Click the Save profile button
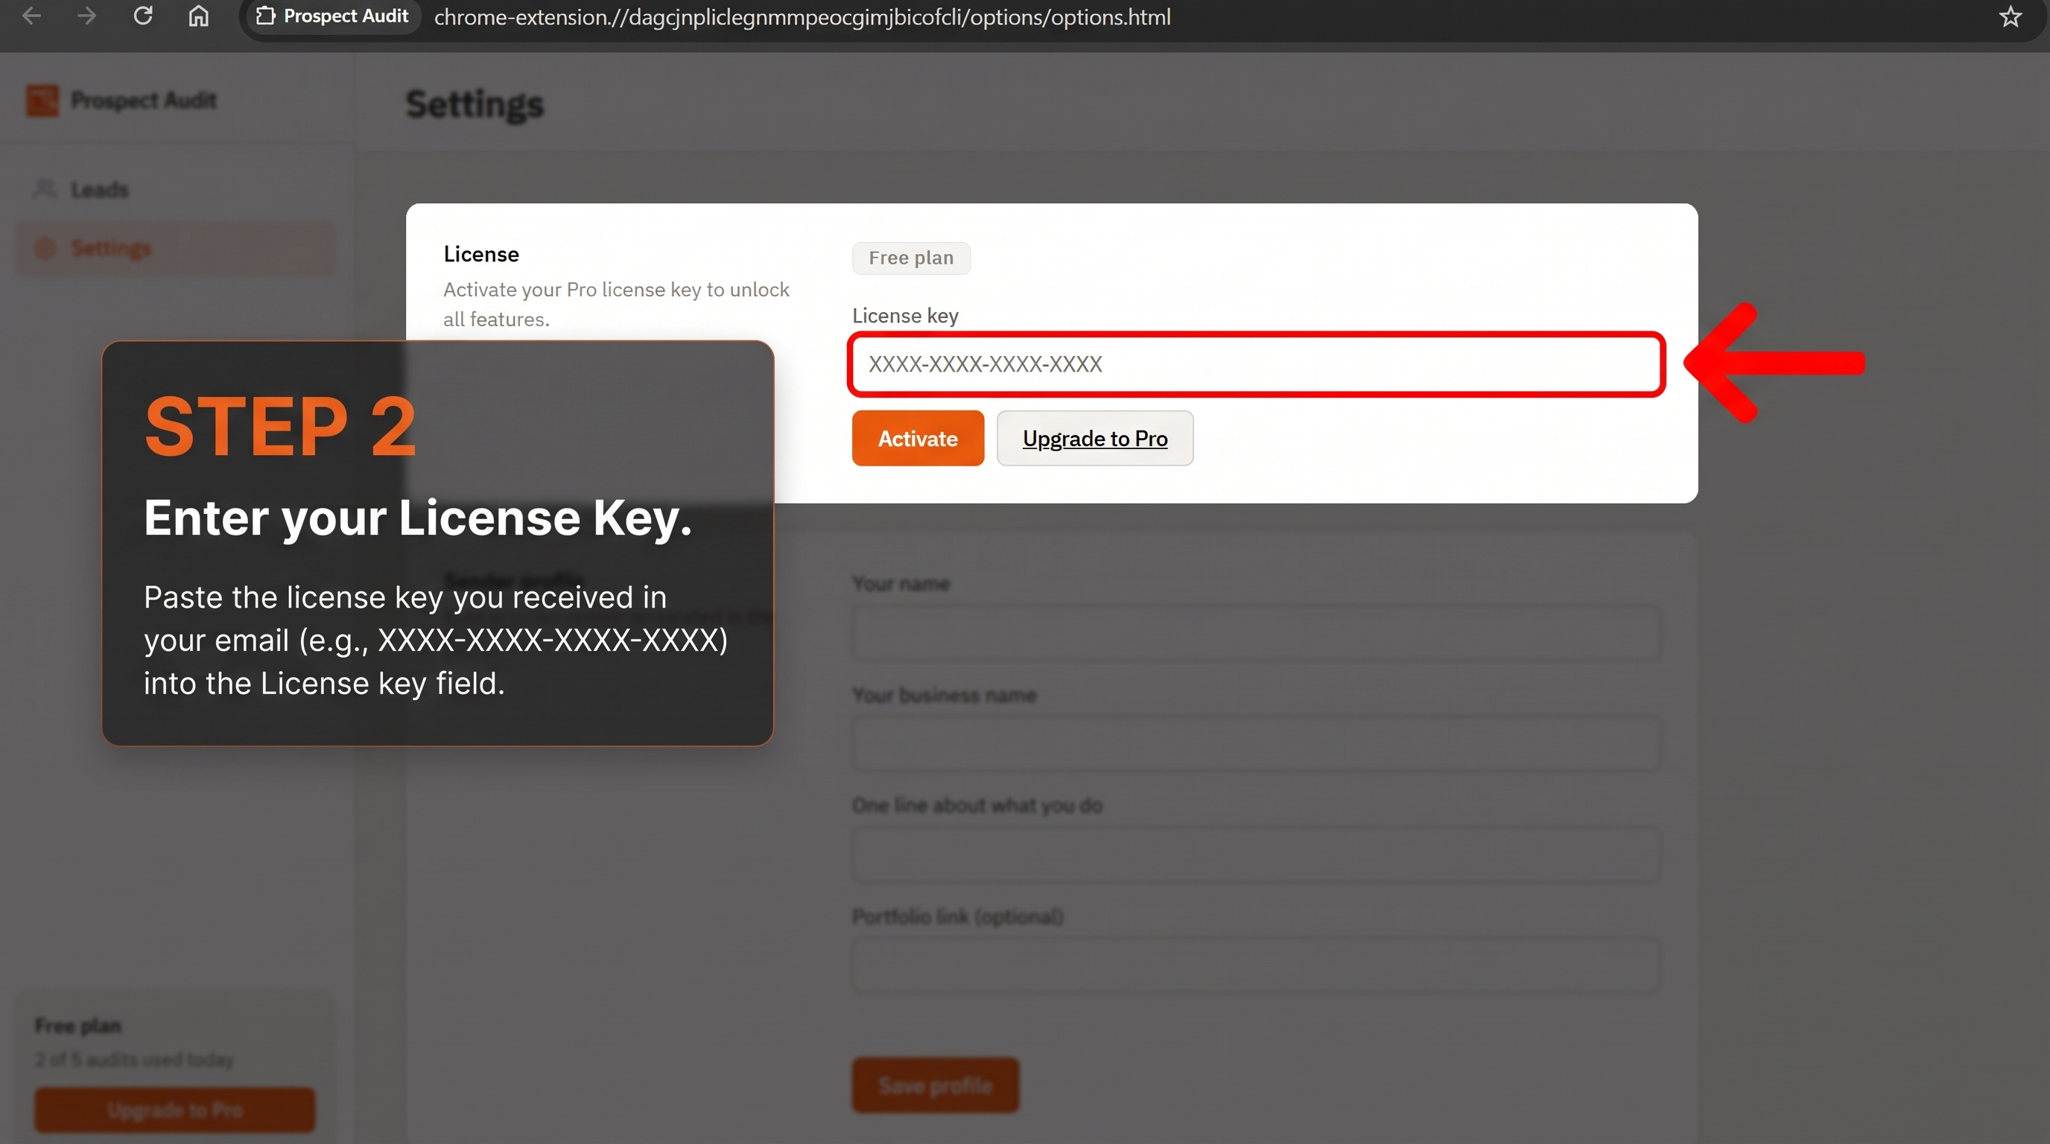Viewport: 2050px width, 1144px height. point(935,1085)
